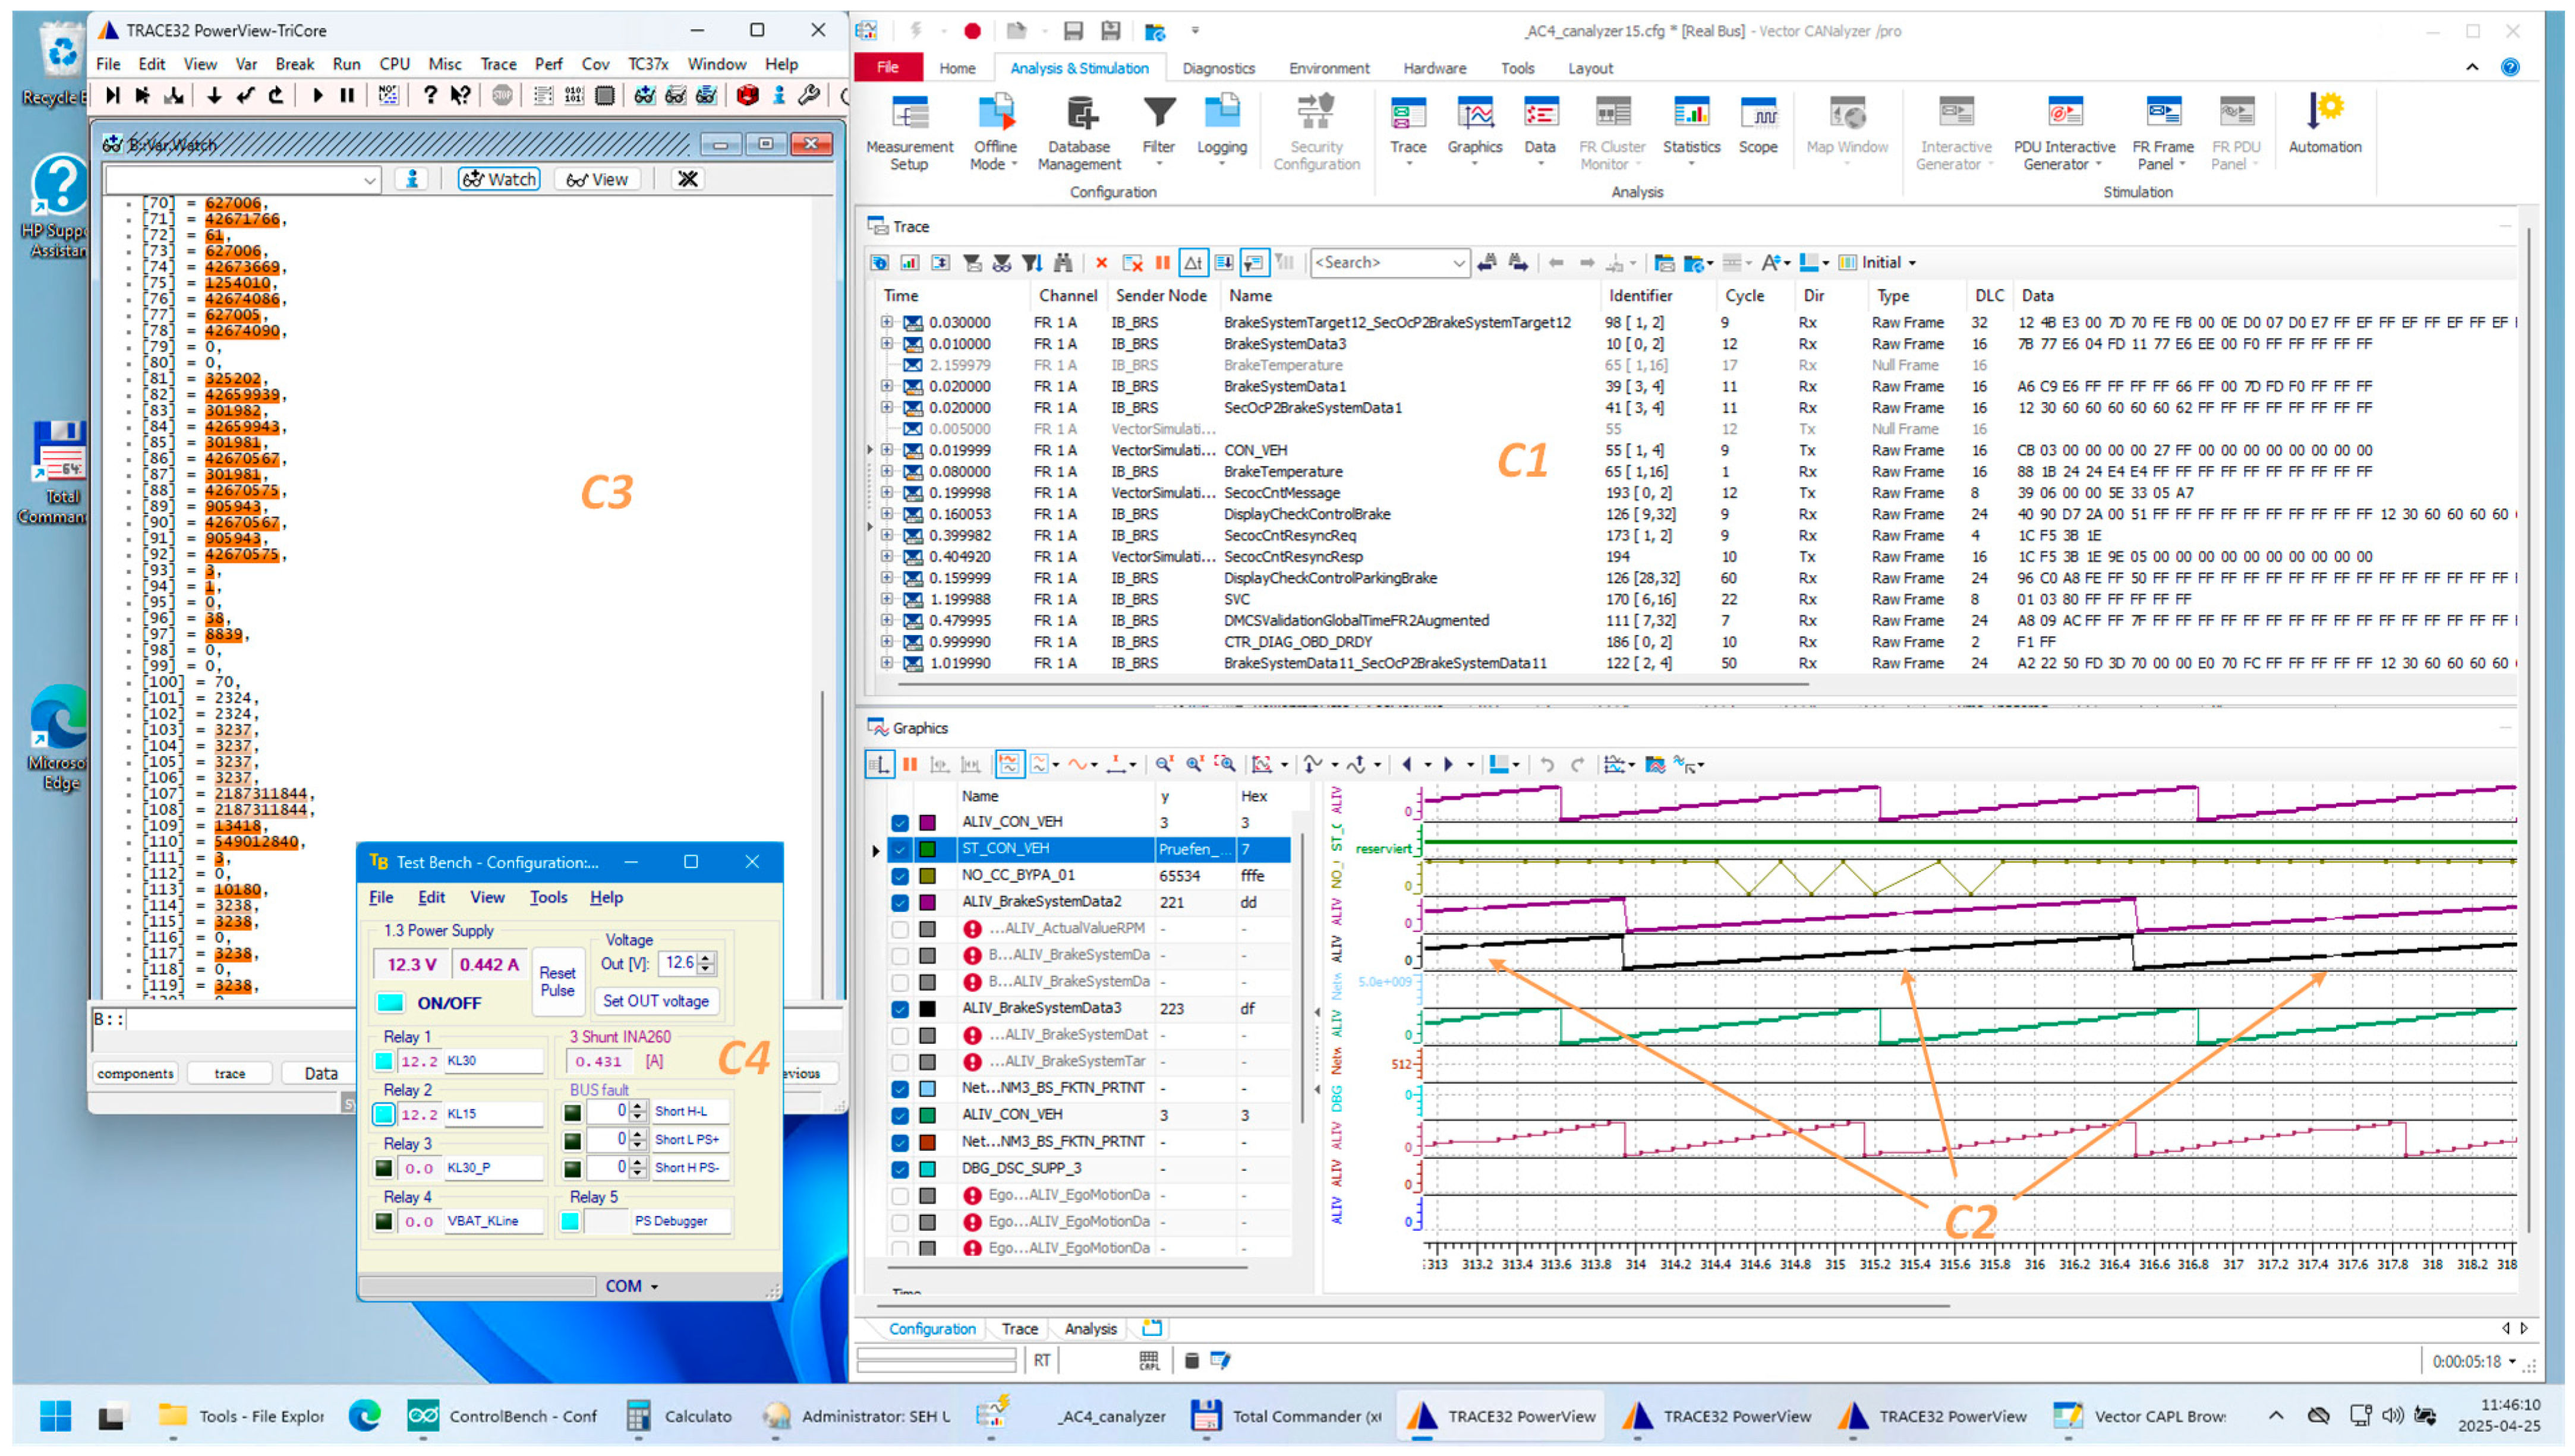Click the red X clear icon in Trace toolbar
The image size is (2575, 1456).
click(x=1101, y=263)
